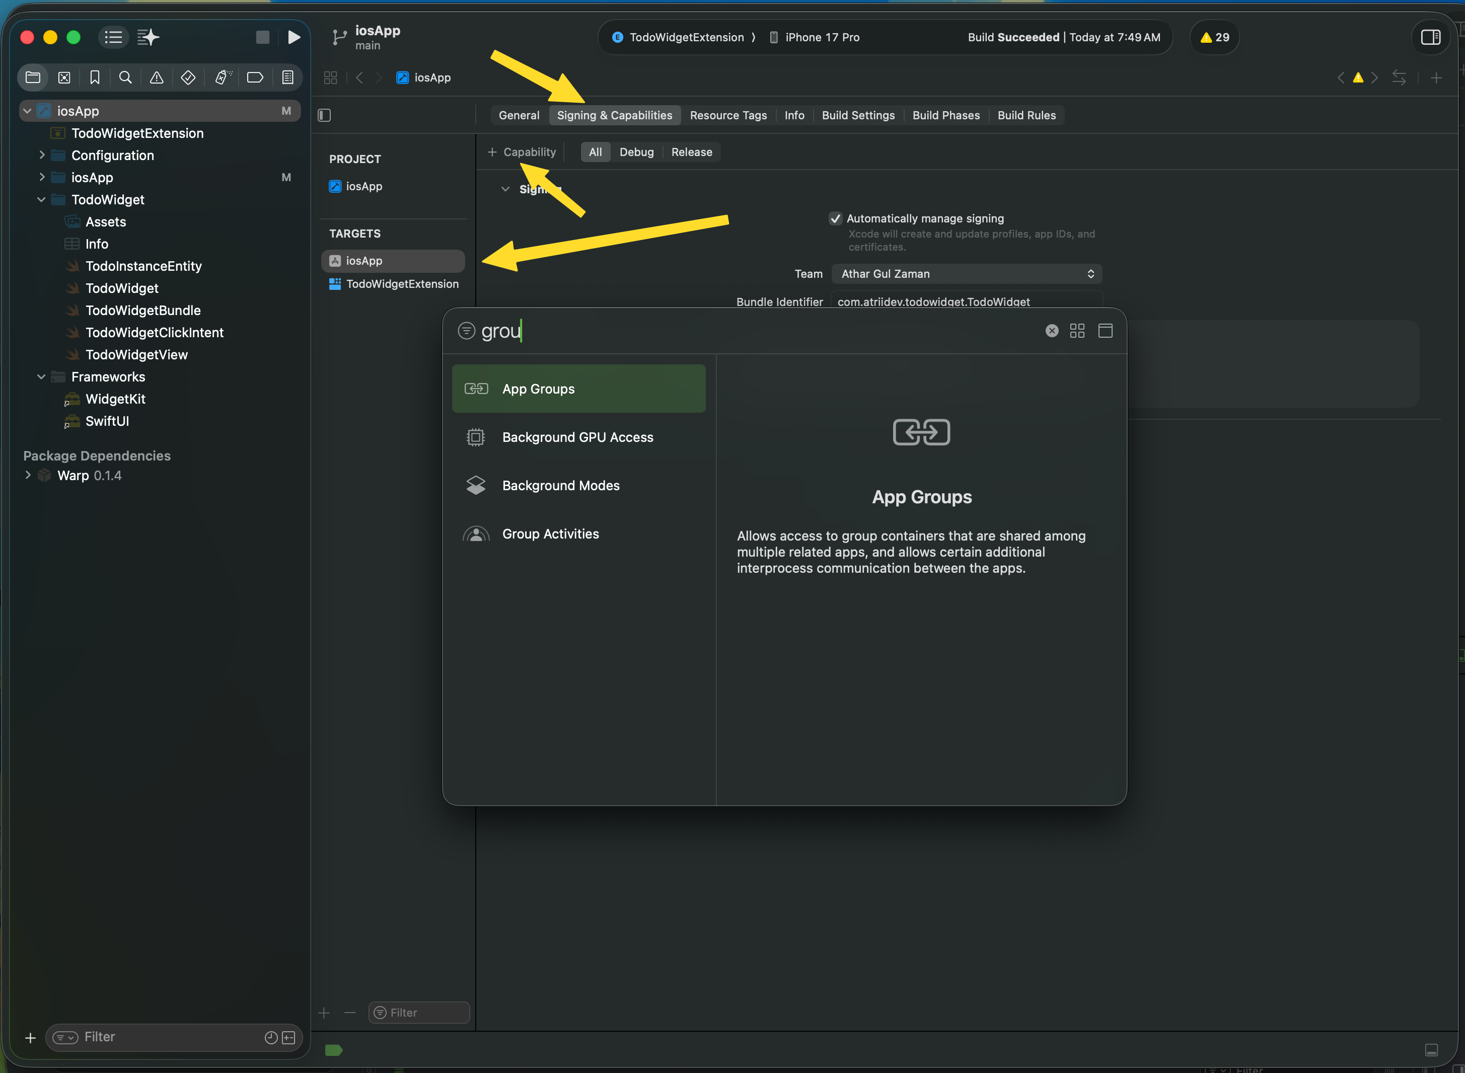
Task: Run the build with the play button
Action: pos(294,37)
